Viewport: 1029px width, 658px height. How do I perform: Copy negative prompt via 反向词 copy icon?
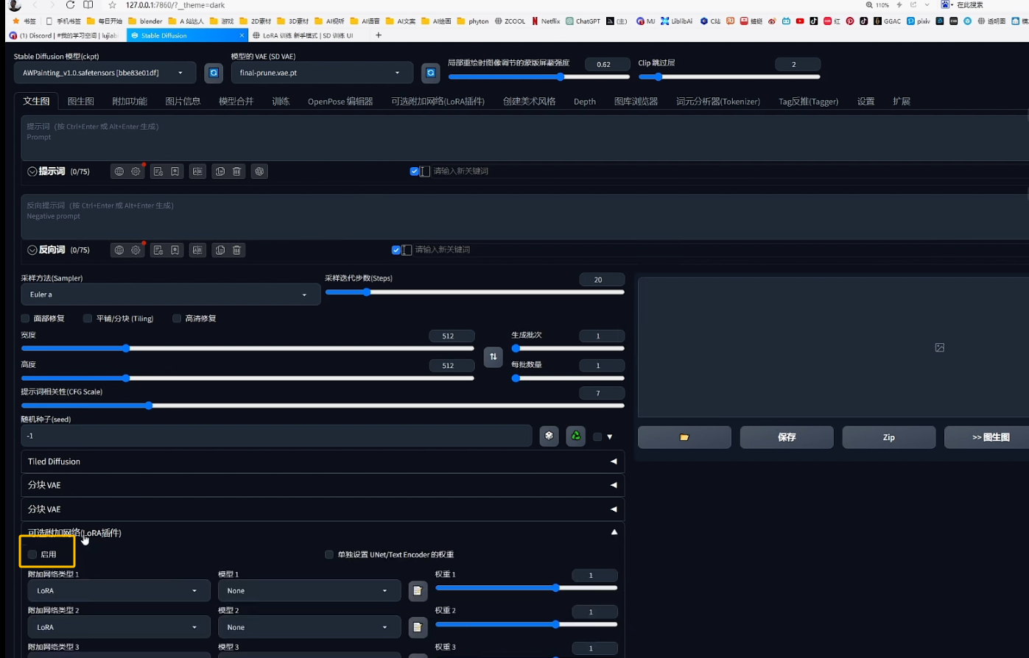(x=220, y=250)
